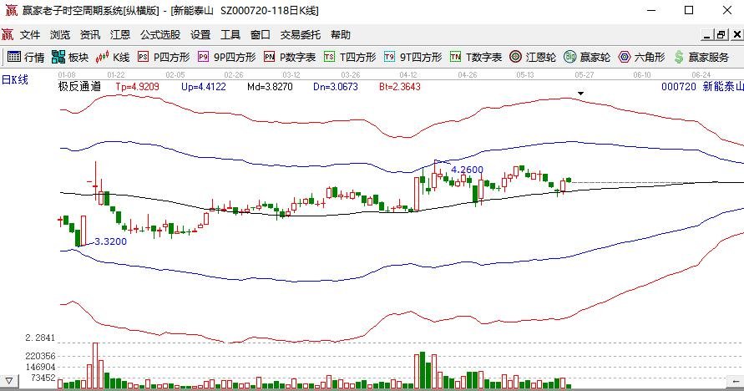Open the 公式选股 menu
The image size is (744, 391).
point(160,34)
